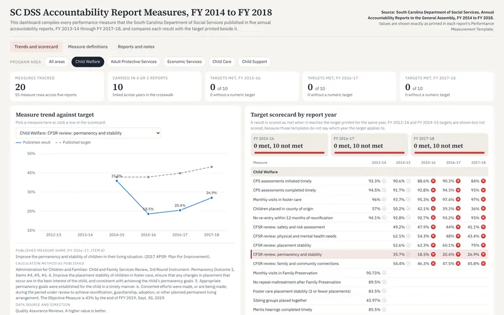The height and width of the screenshot is (315, 504).
Task: Click not-met icon beside 41.1% safety assessment
Action: (x=483, y=227)
